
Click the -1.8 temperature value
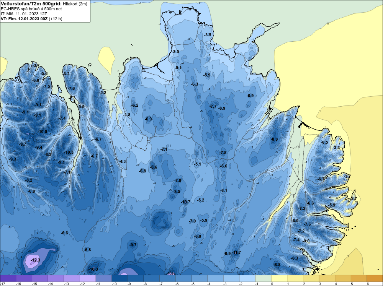127,115
